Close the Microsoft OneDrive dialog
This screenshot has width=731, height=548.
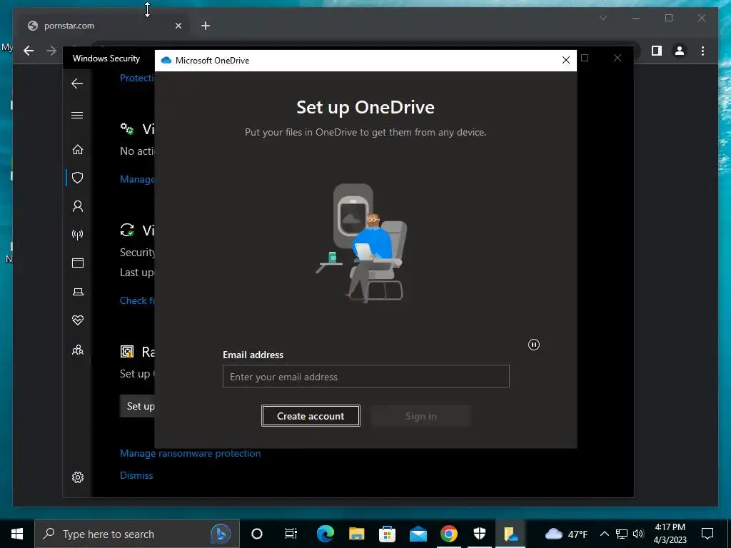pyautogui.click(x=566, y=60)
